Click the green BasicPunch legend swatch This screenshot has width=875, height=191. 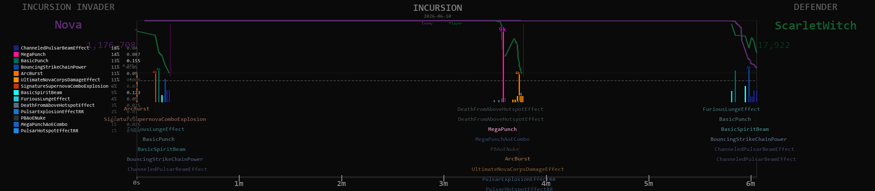pyautogui.click(x=16, y=60)
